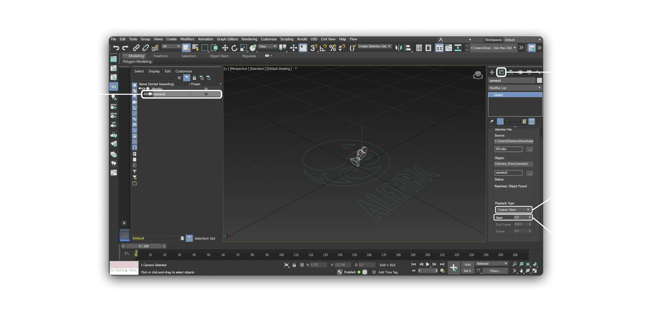Image resolution: width=672 pixels, height=312 pixels.
Task: Click the Filters... button
Action: tap(495, 271)
